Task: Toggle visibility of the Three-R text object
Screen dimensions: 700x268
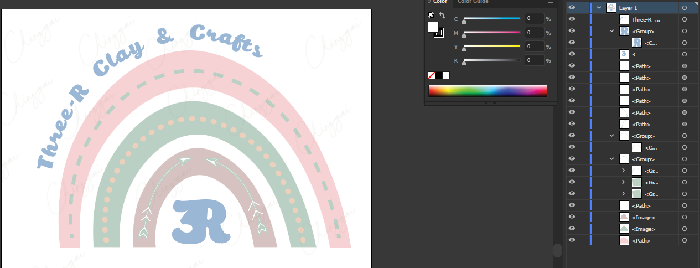Action: 572,19
